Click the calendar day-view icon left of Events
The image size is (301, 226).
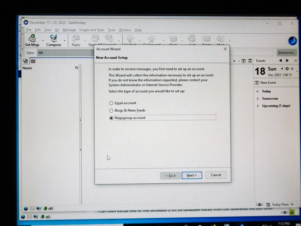point(244,61)
